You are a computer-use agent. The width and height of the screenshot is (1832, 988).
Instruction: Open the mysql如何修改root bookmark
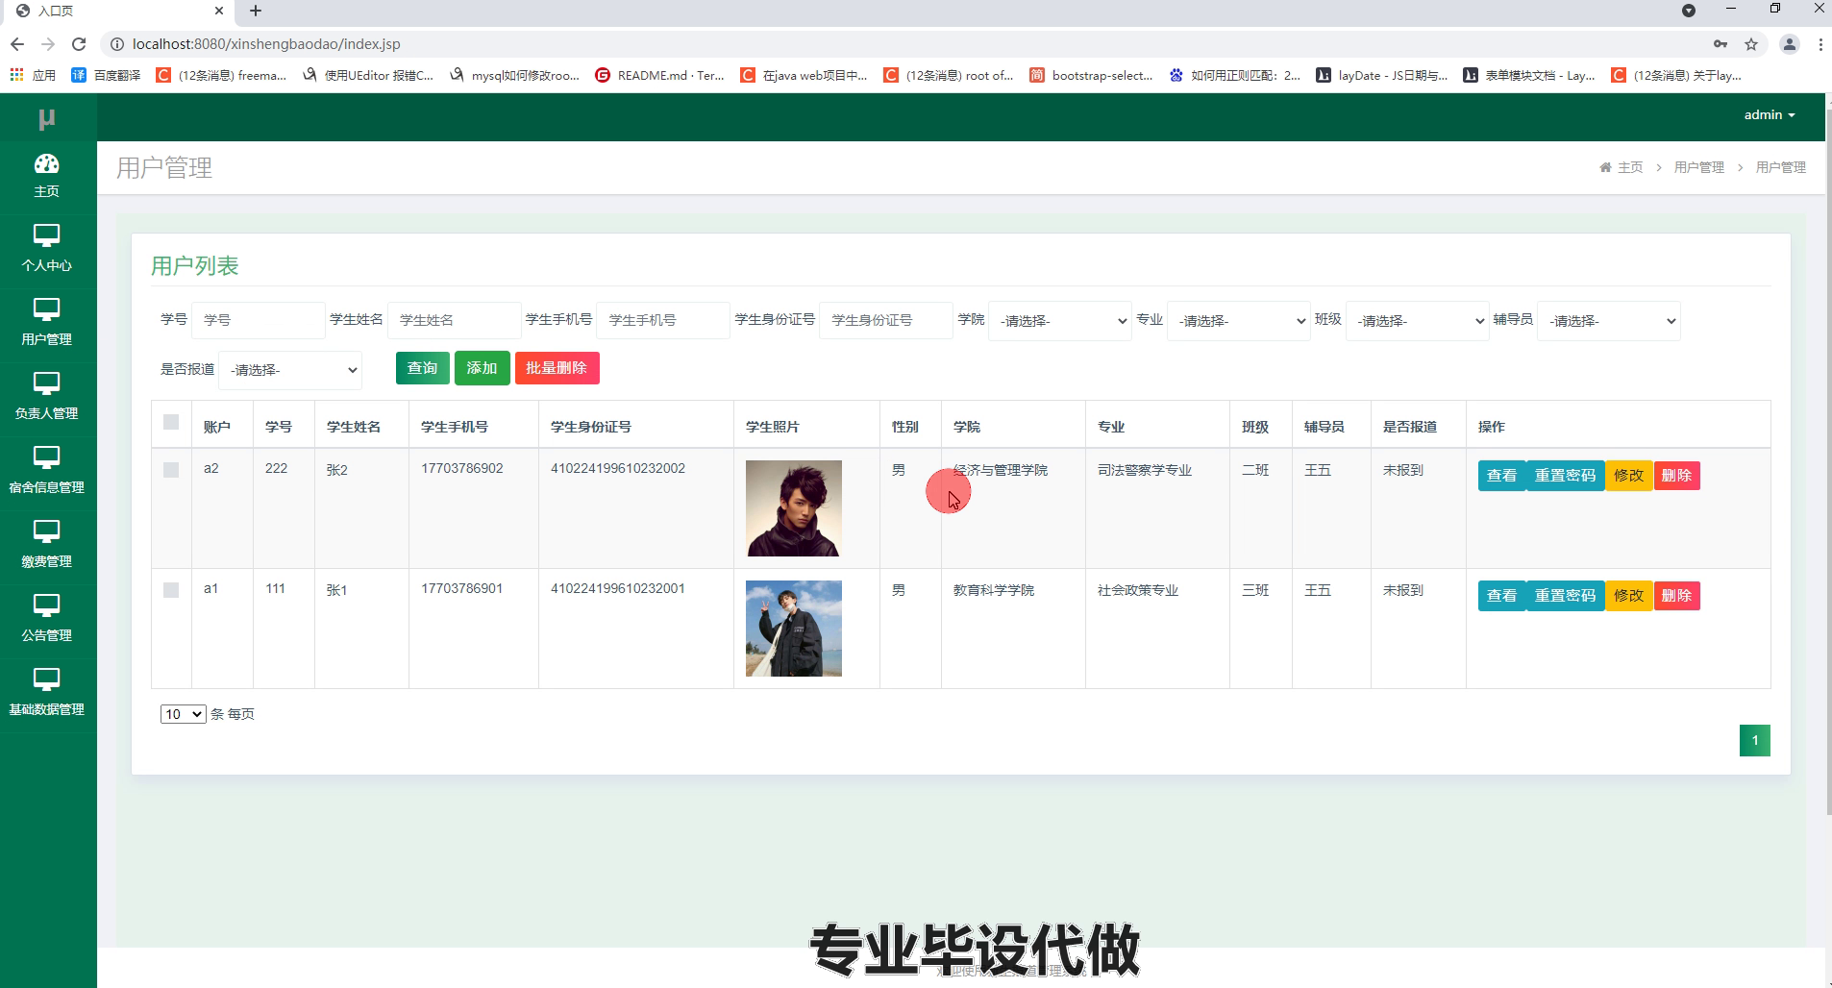pyautogui.click(x=514, y=75)
